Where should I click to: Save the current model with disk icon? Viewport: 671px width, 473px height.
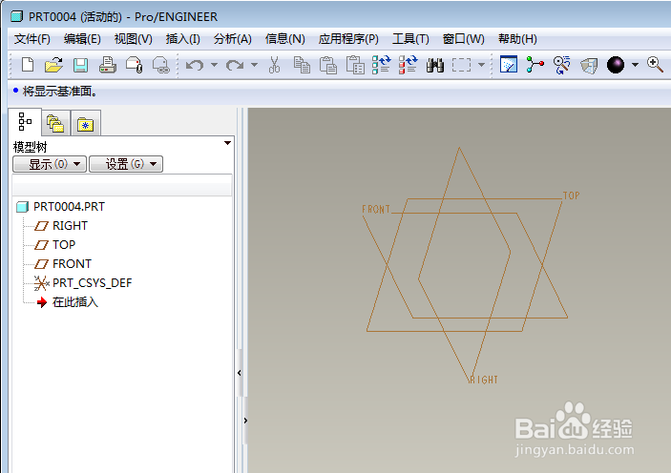(80, 65)
